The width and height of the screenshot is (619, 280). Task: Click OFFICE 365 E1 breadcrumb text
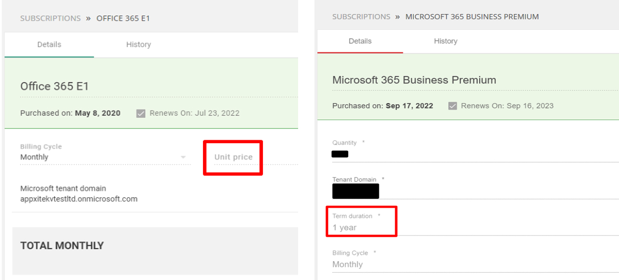pyautogui.click(x=123, y=18)
